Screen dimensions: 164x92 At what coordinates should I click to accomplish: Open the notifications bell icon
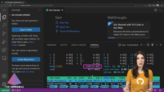coord(160,90)
